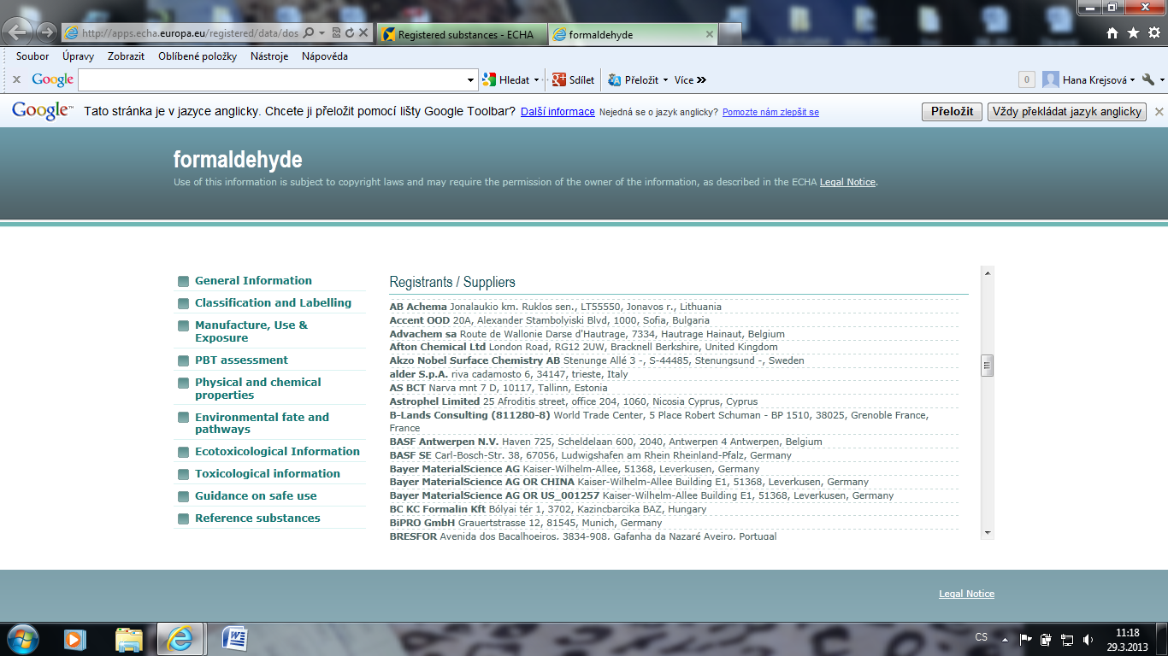
Task: Open the Nápověda menu
Action: (x=325, y=56)
